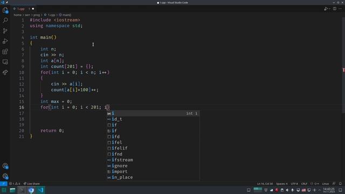345x194 pixels.
Task: Open the Manage gear menu
Action: pos(5,176)
